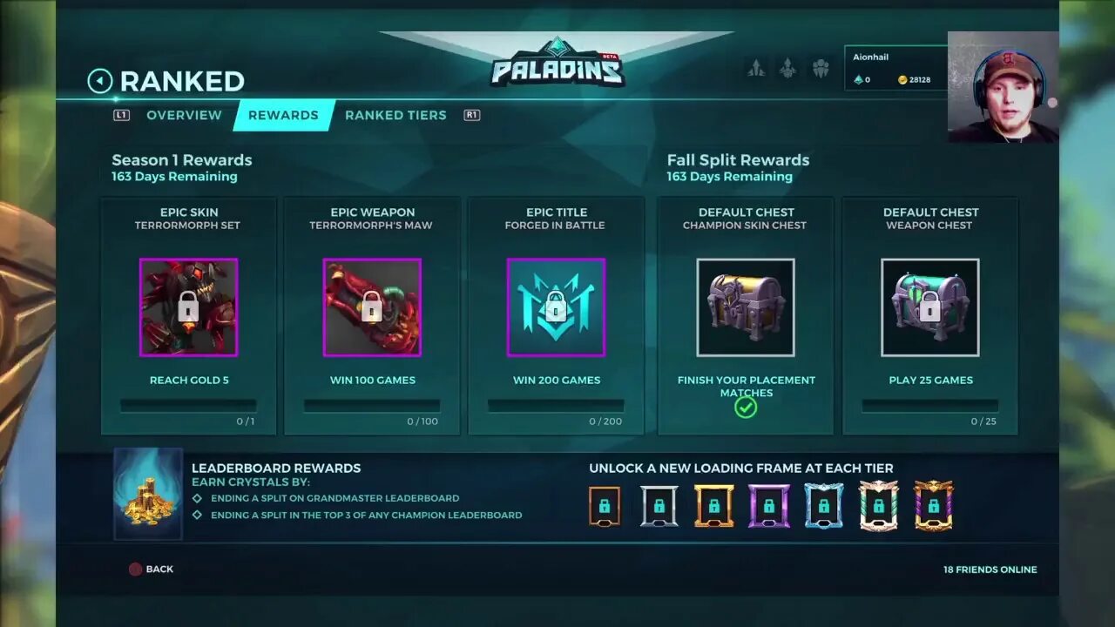
Task: Select the locked Weapon Chest icon
Action: [x=929, y=307]
